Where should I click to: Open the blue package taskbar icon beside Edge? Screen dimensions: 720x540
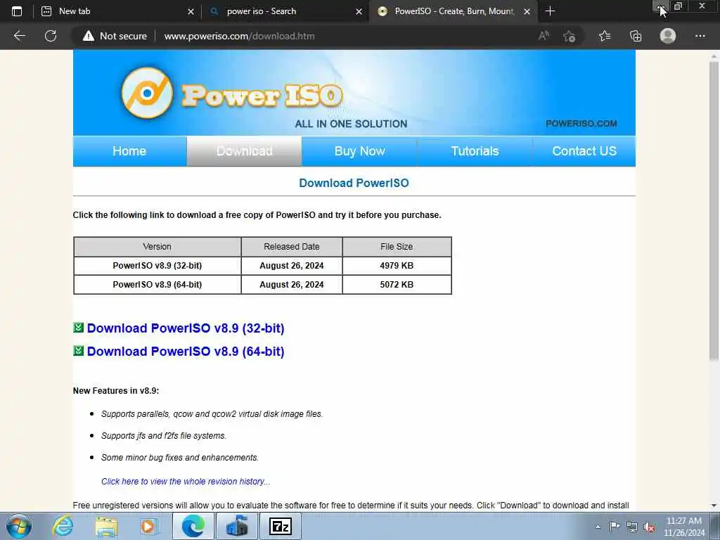pos(237,526)
